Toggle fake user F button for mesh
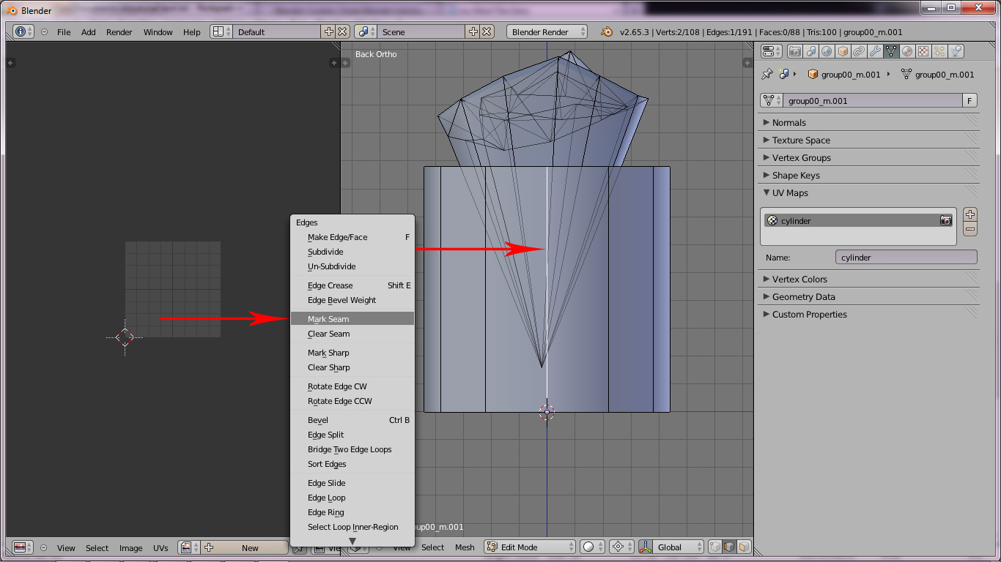Viewport: 1001px width, 562px height. point(969,101)
